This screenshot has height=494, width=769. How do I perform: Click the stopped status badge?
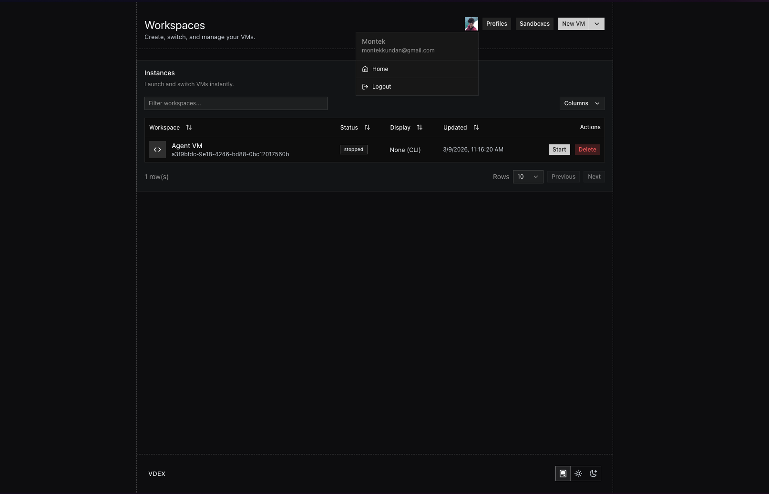point(354,150)
